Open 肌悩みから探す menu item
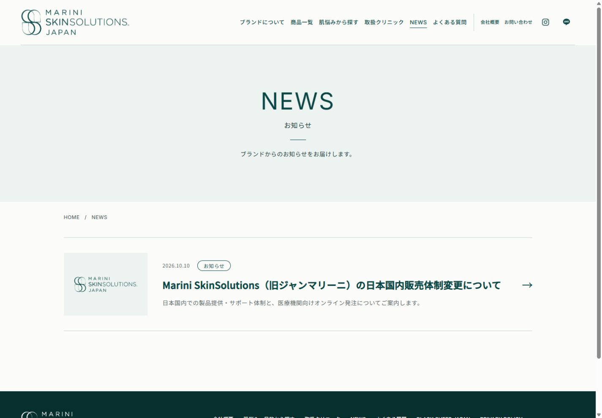The image size is (602, 418). 338,22
